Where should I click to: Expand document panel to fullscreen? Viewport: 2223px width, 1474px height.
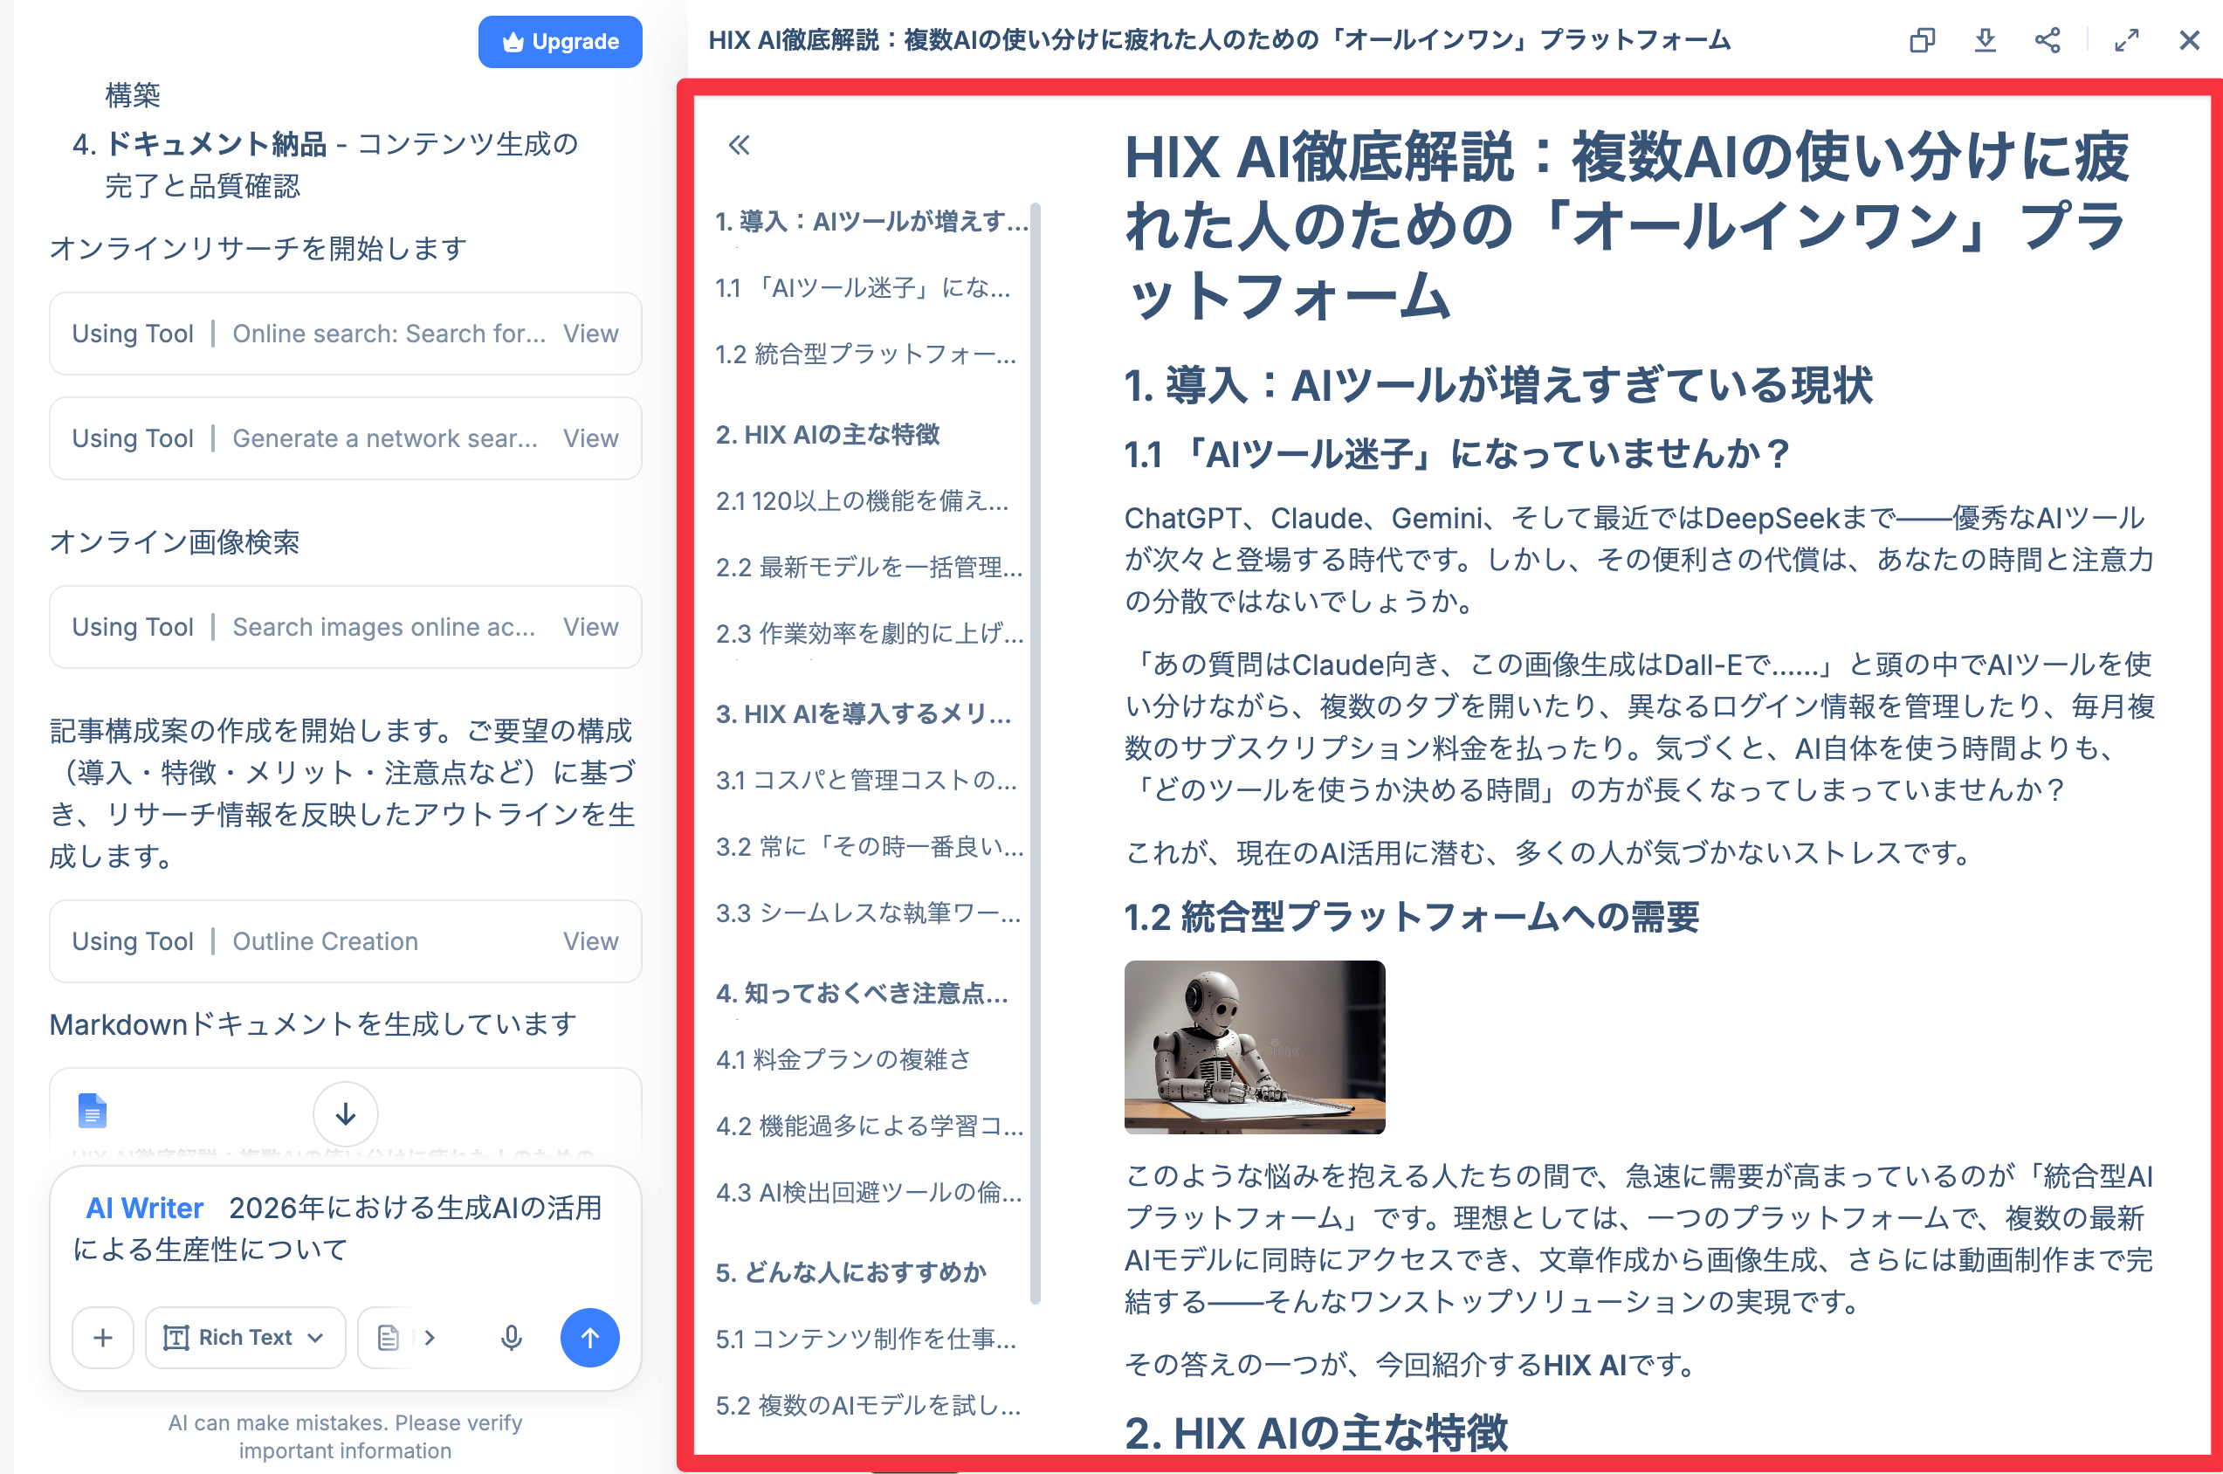click(2126, 40)
